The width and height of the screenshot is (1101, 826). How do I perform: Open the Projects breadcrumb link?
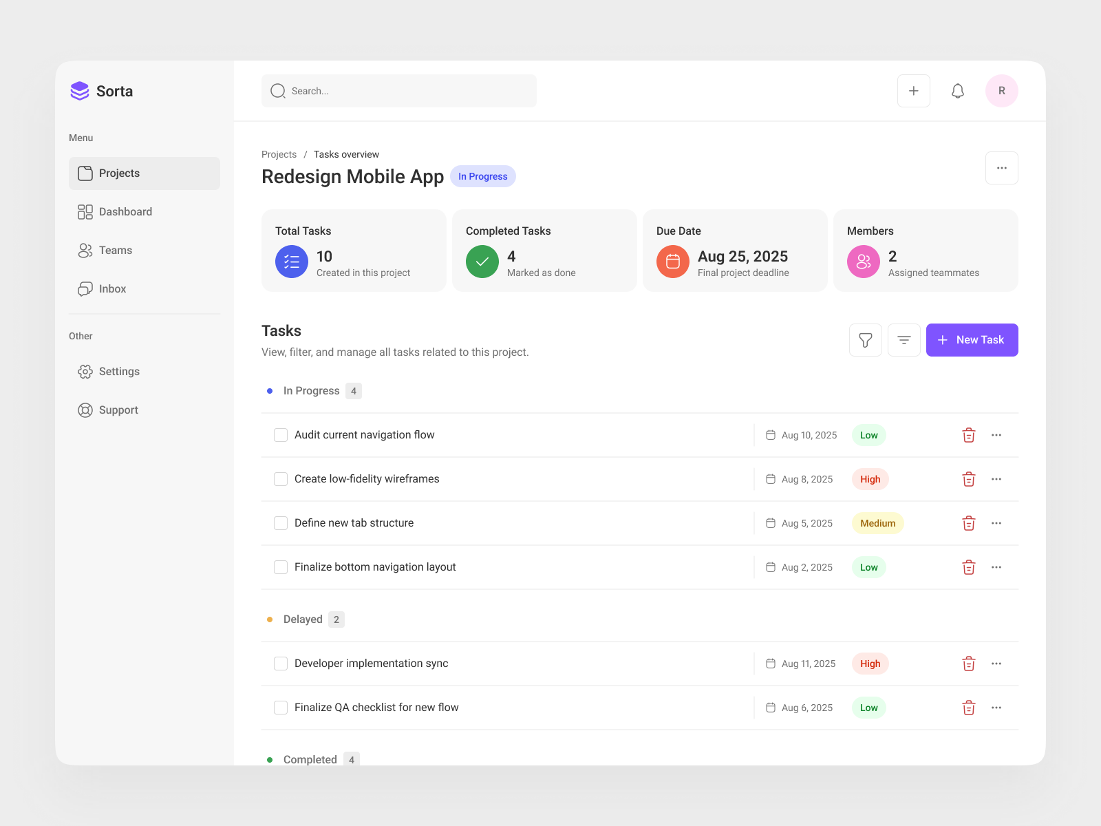[x=278, y=154]
